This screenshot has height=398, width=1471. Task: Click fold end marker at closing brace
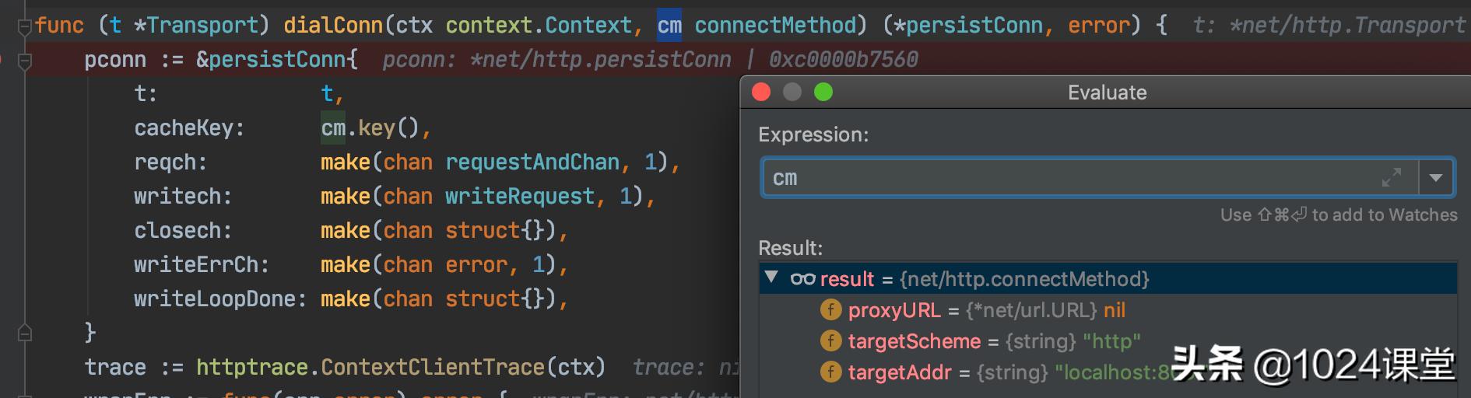point(24,333)
